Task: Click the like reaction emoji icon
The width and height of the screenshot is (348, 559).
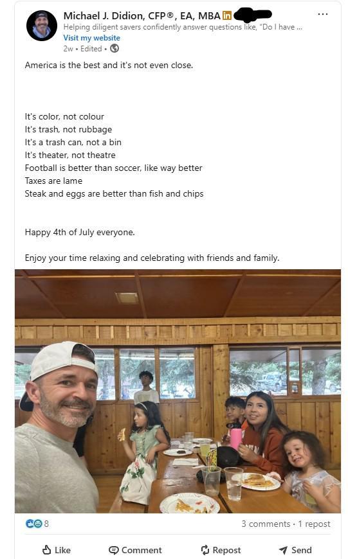Action: [x=29, y=524]
